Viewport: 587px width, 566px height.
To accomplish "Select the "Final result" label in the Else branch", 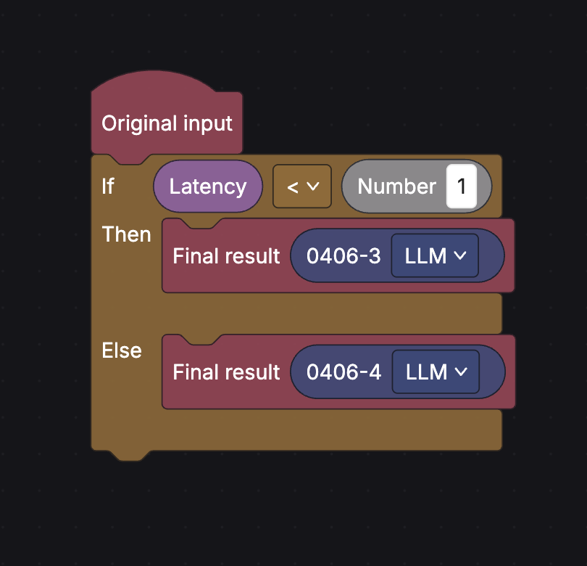I will point(226,372).
